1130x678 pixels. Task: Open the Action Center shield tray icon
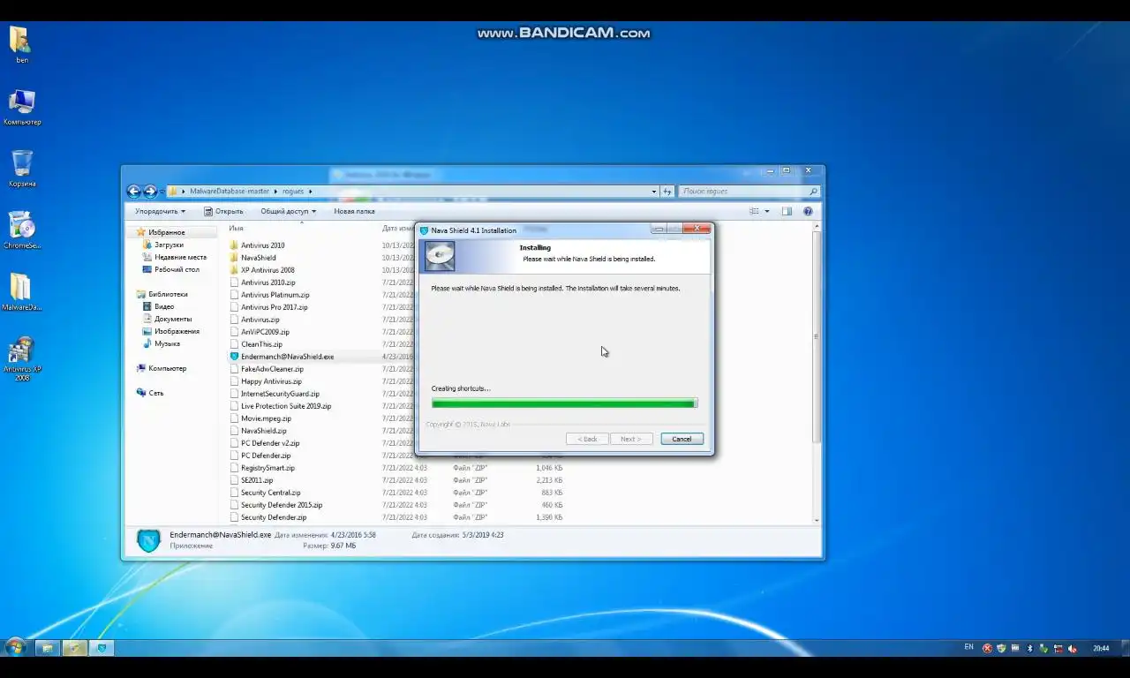tap(1001, 648)
